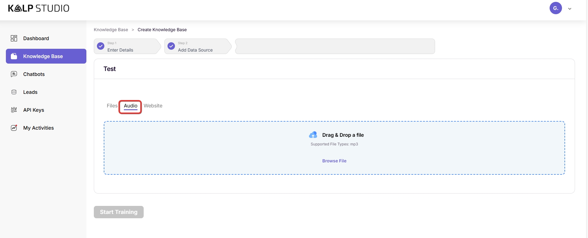The width and height of the screenshot is (588, 238).
Task: Open the Enter Details step
Action: 120,50
